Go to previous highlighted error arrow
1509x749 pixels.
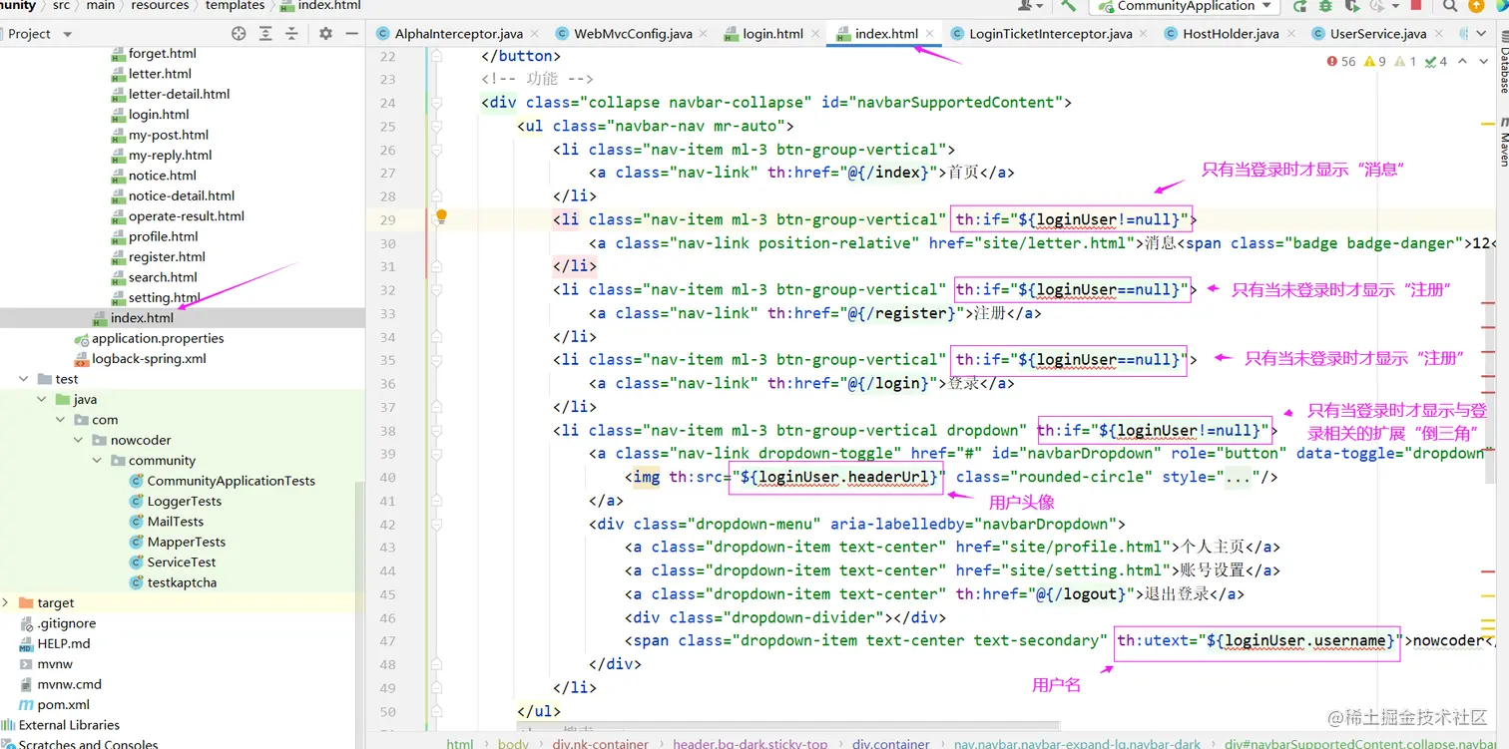click(x=1462, y=61)
